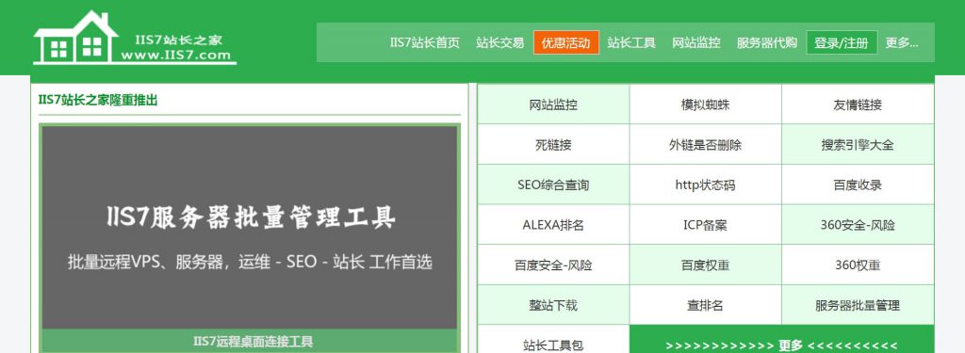Go to 服务器代购 nav item
The height and width of the screenshot is (353, 965).
767,42
